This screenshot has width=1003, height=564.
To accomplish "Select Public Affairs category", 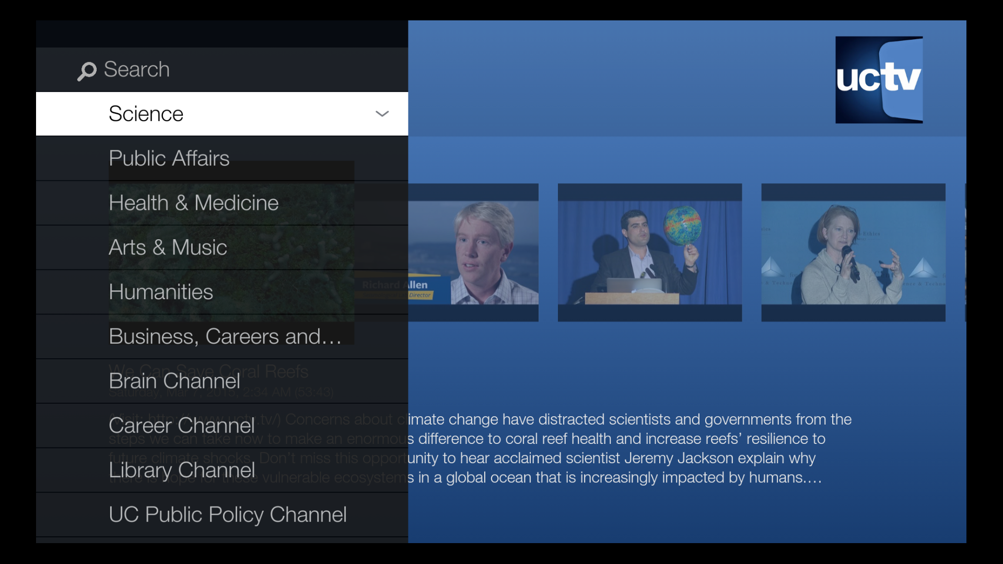I will [x=168, y=158].
